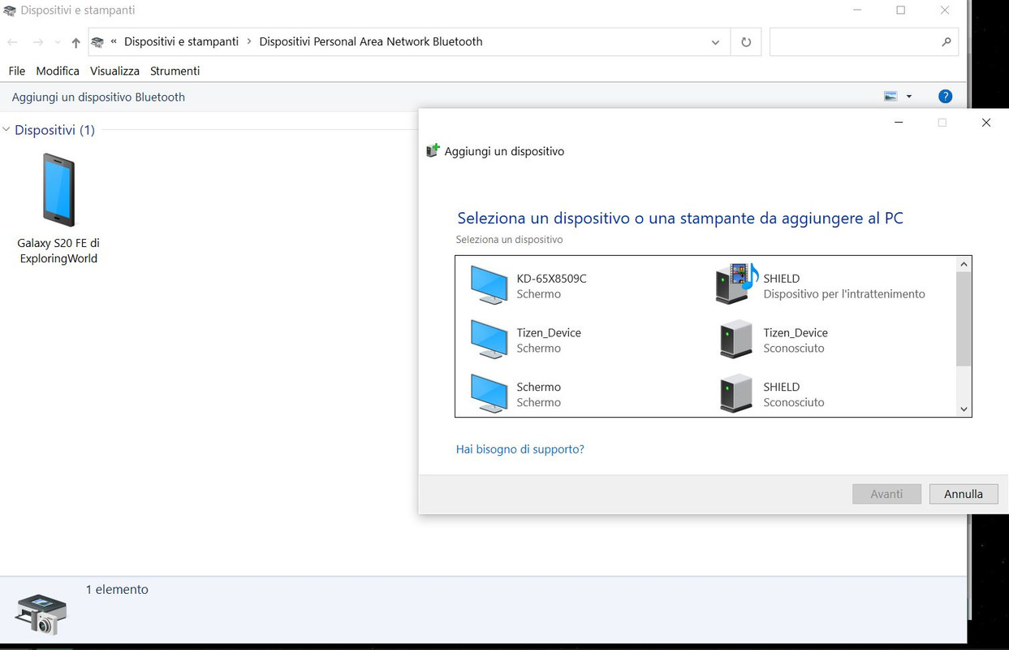Click the search magnifier icon

[x=946, y=42]
